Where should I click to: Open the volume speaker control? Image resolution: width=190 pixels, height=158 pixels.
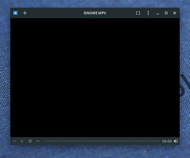pos(176,141)
